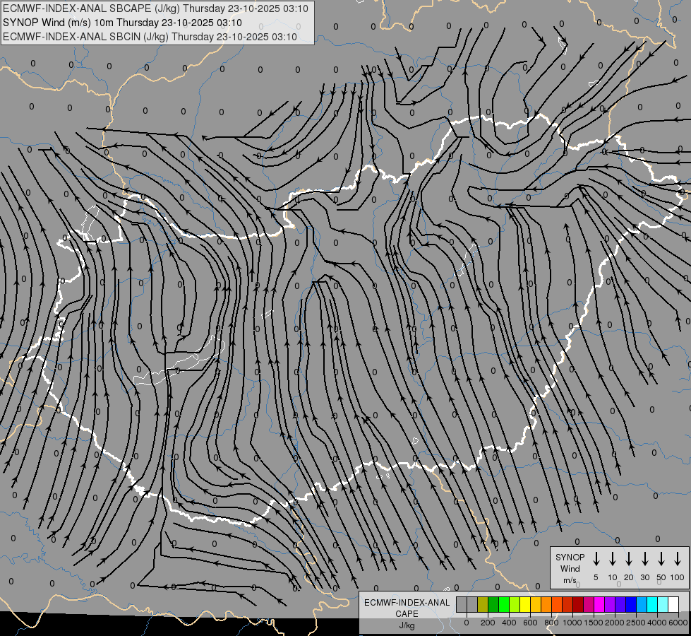The height and width of the screenshot is (636, 691).
Task: Click the 200 value on CAPE scale
Action: [488, 623]
